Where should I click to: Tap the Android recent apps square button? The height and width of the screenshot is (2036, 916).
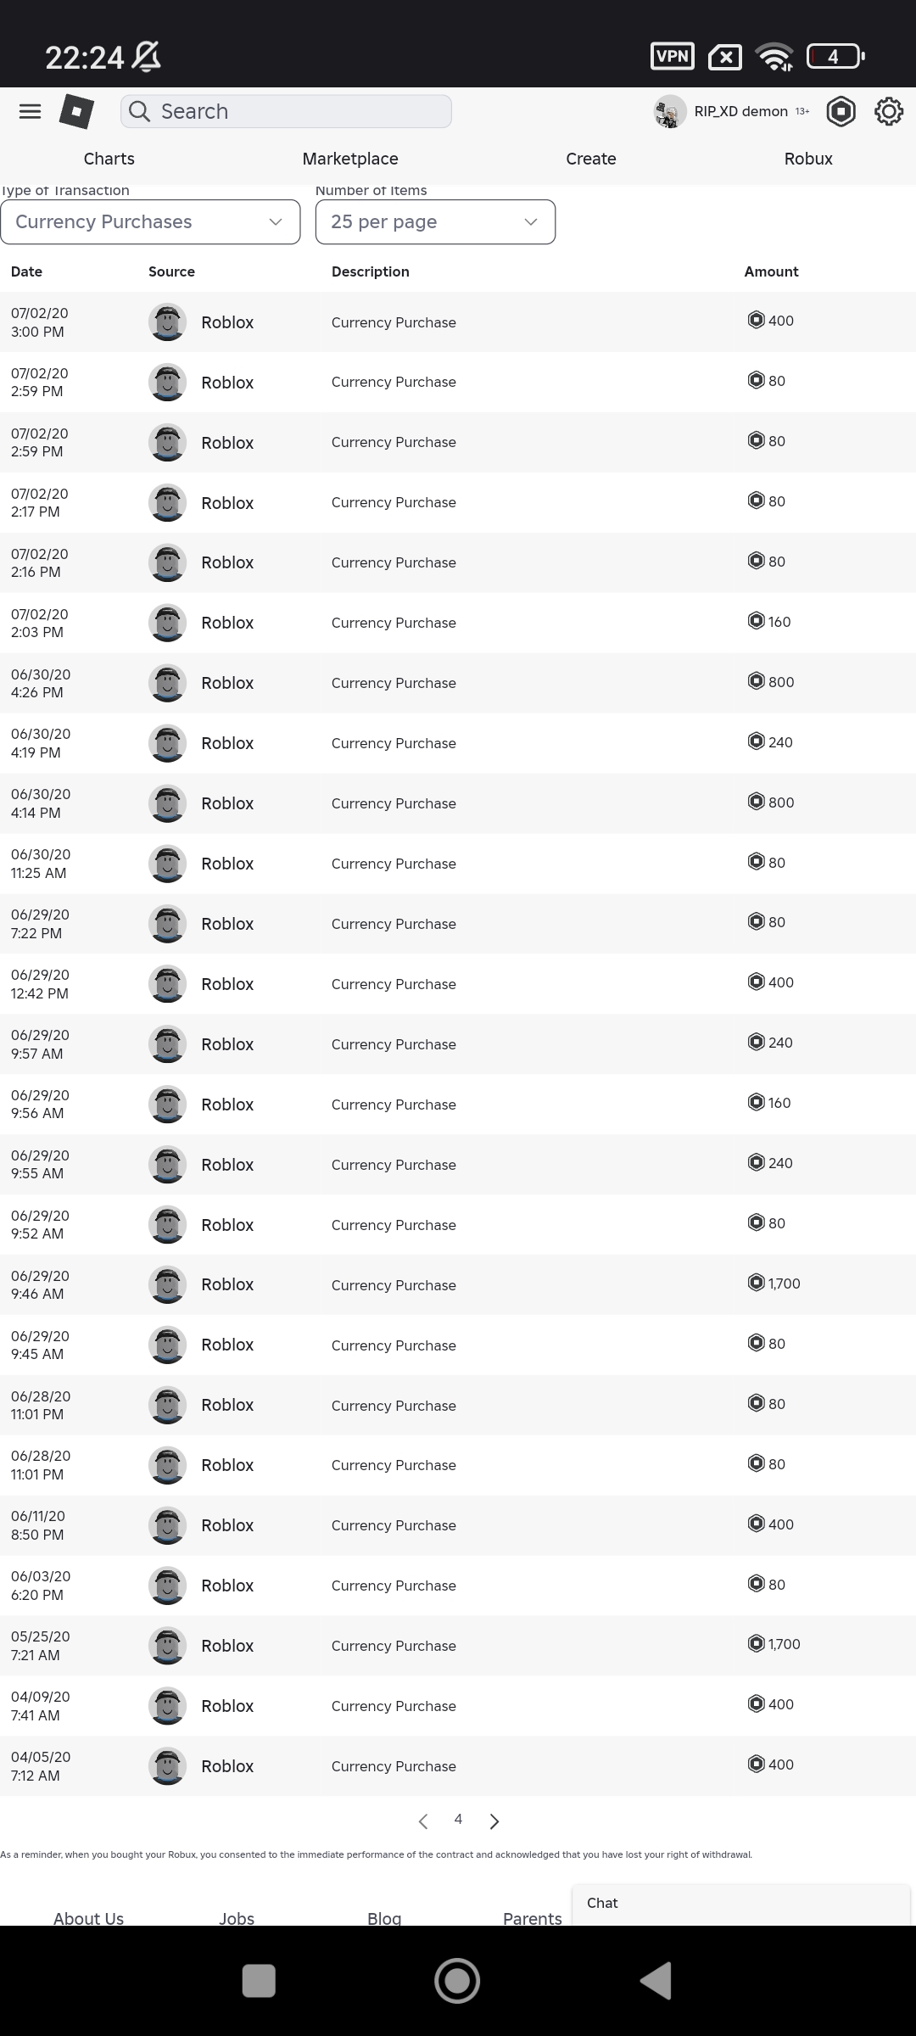pyautogui.click(x=259, y=1981)
